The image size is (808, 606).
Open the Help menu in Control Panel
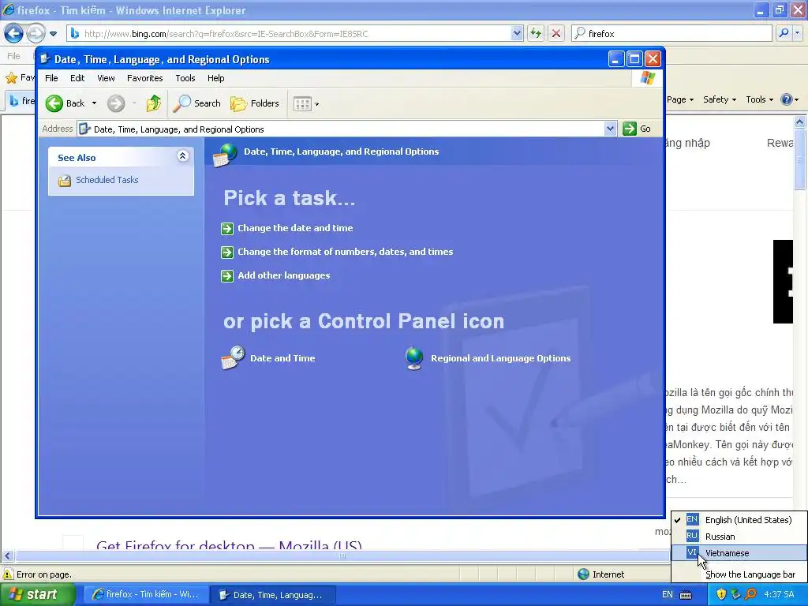click(216, 78)
